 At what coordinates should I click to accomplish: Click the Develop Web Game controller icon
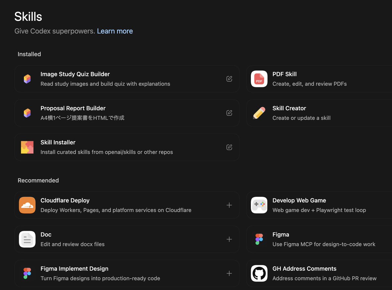(x=259, y=205)
